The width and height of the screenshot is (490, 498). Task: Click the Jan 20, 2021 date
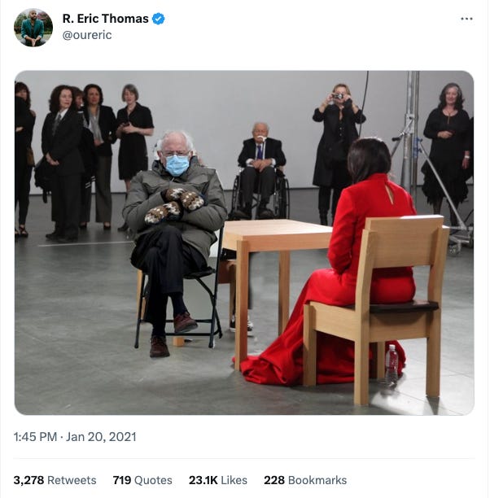coord(101,437)
